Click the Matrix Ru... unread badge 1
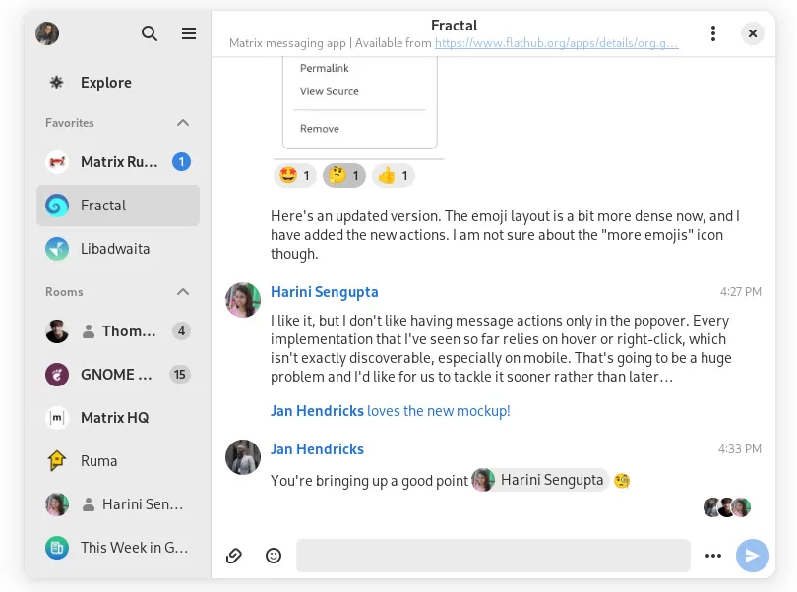 (x=181, y=162)
